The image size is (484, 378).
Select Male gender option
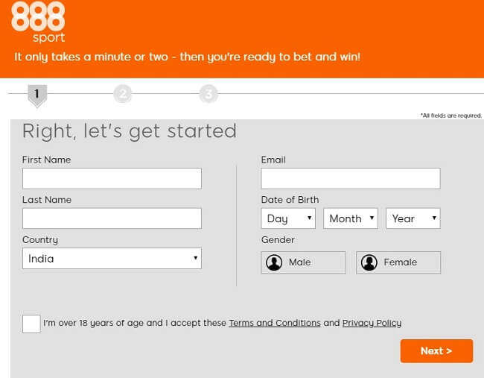[303, 262]
